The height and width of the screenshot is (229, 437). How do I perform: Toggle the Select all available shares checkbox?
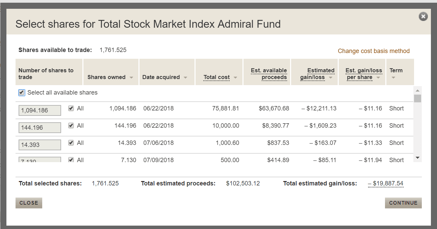22,93
